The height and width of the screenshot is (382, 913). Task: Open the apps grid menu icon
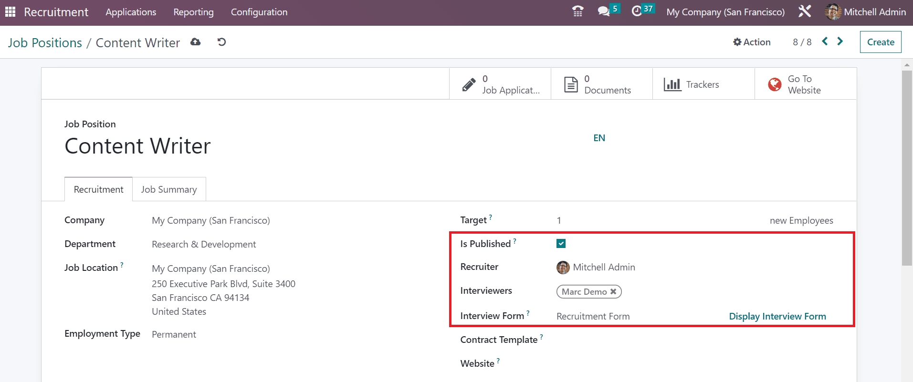10,12
